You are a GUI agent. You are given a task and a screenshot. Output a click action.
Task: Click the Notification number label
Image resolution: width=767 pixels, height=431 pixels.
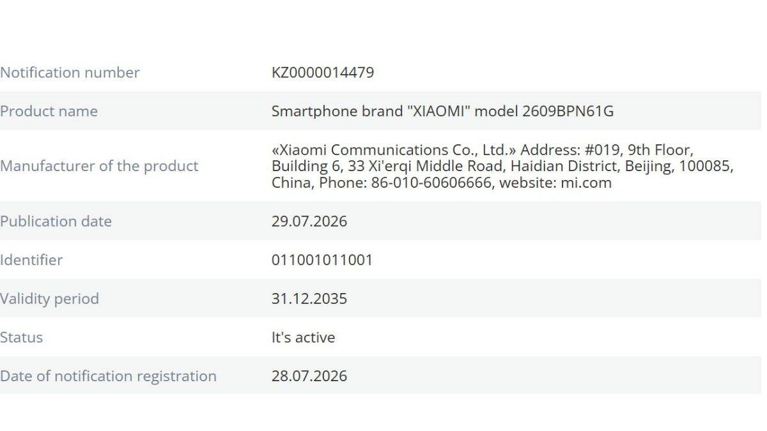tap(70, 72)
